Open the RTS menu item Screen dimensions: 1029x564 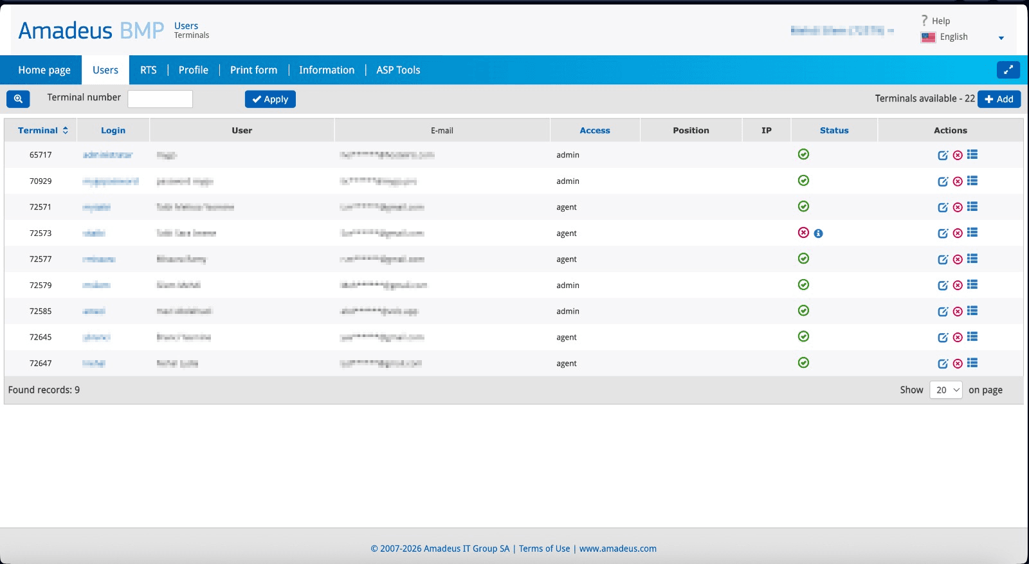[149, 70]
